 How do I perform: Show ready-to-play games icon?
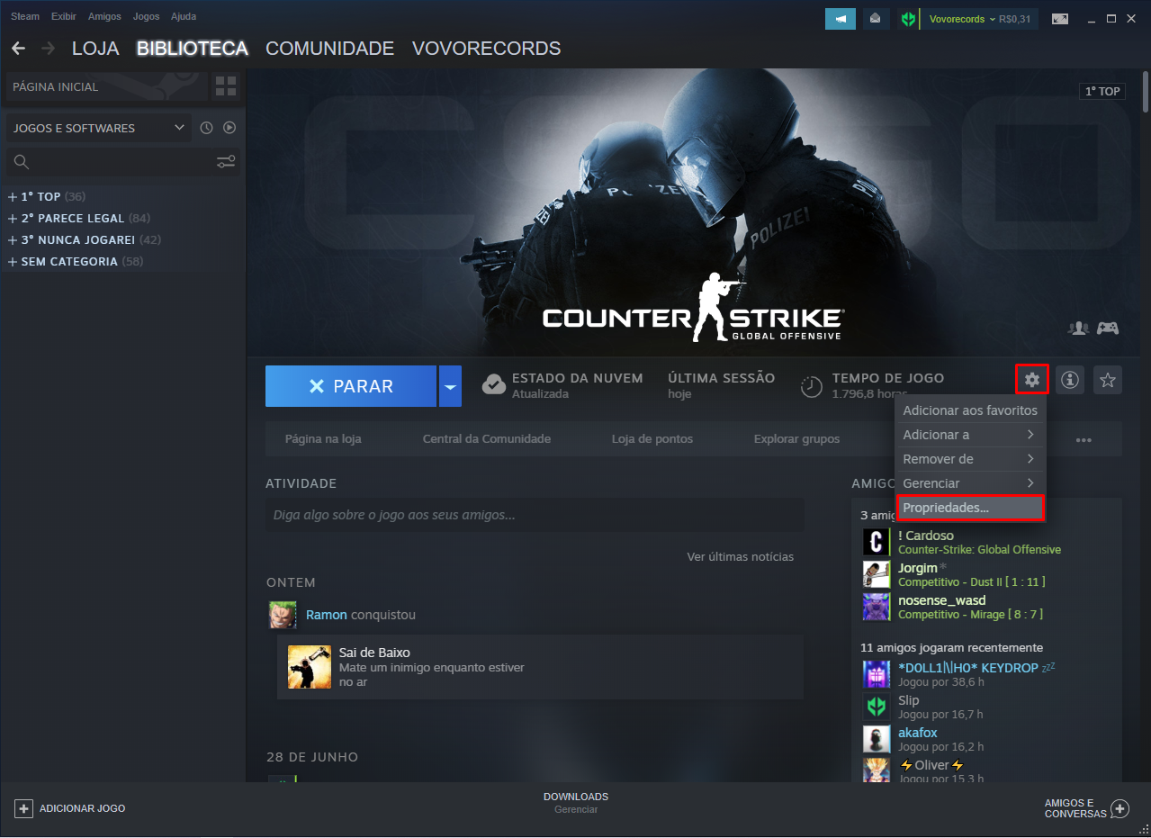pyautogui.click(x=229, y=128)
